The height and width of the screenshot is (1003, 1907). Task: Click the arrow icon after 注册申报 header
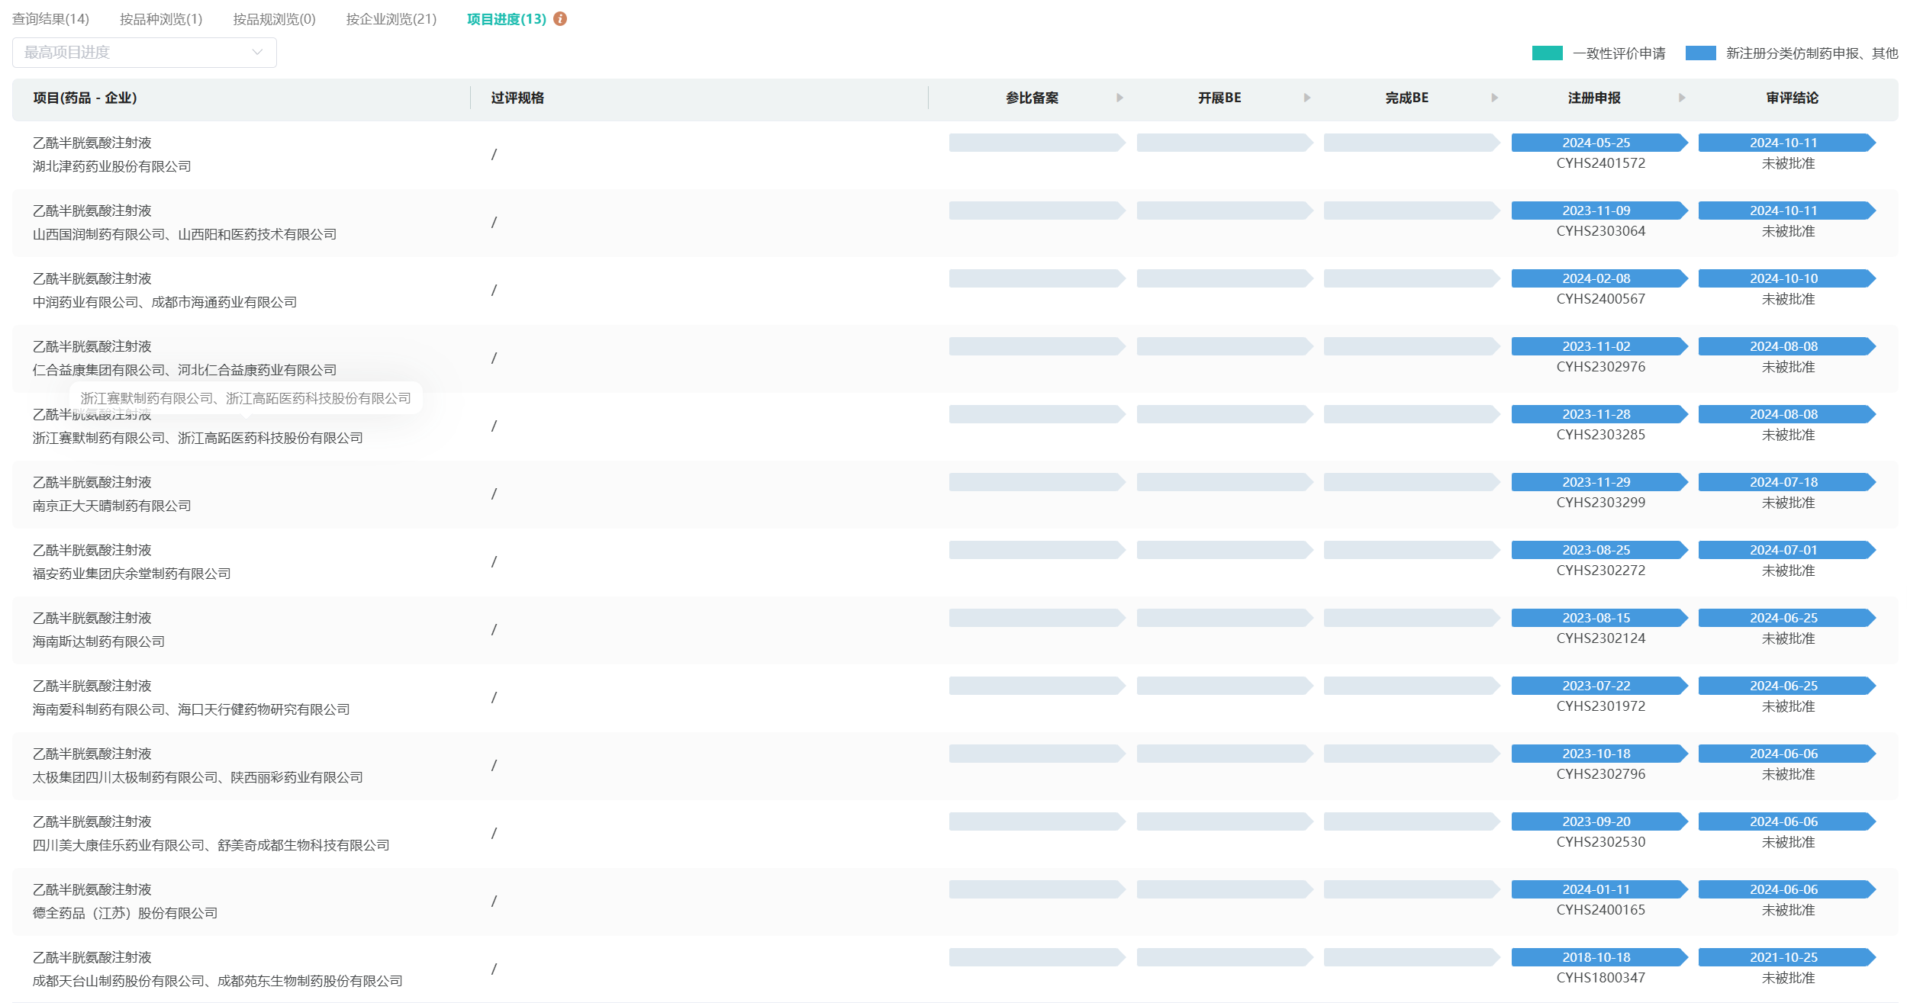1681,98
